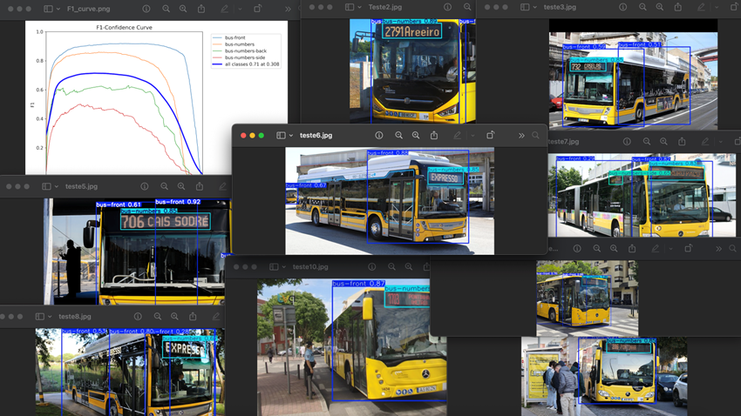Enable markup toolbar in teste6.jpg window
The image size is (741, 416).
click(x=457, y=136)
